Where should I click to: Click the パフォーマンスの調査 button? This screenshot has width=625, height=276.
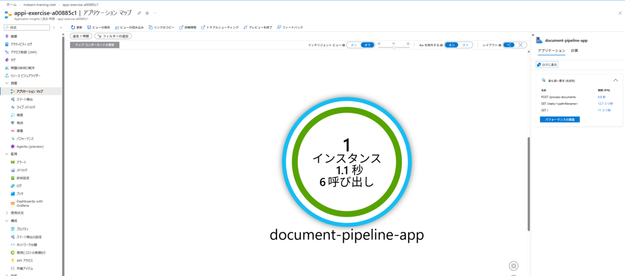click(x=560, y=119)
